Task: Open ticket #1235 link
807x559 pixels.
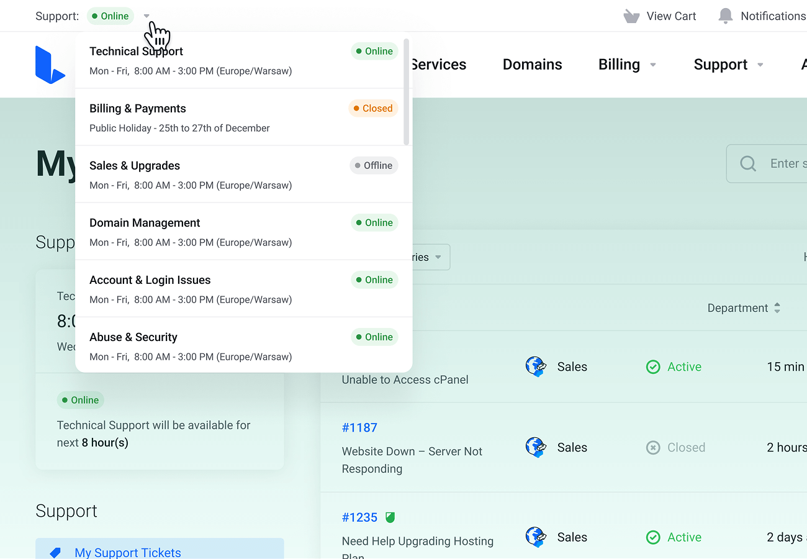Action: point(359,517)
